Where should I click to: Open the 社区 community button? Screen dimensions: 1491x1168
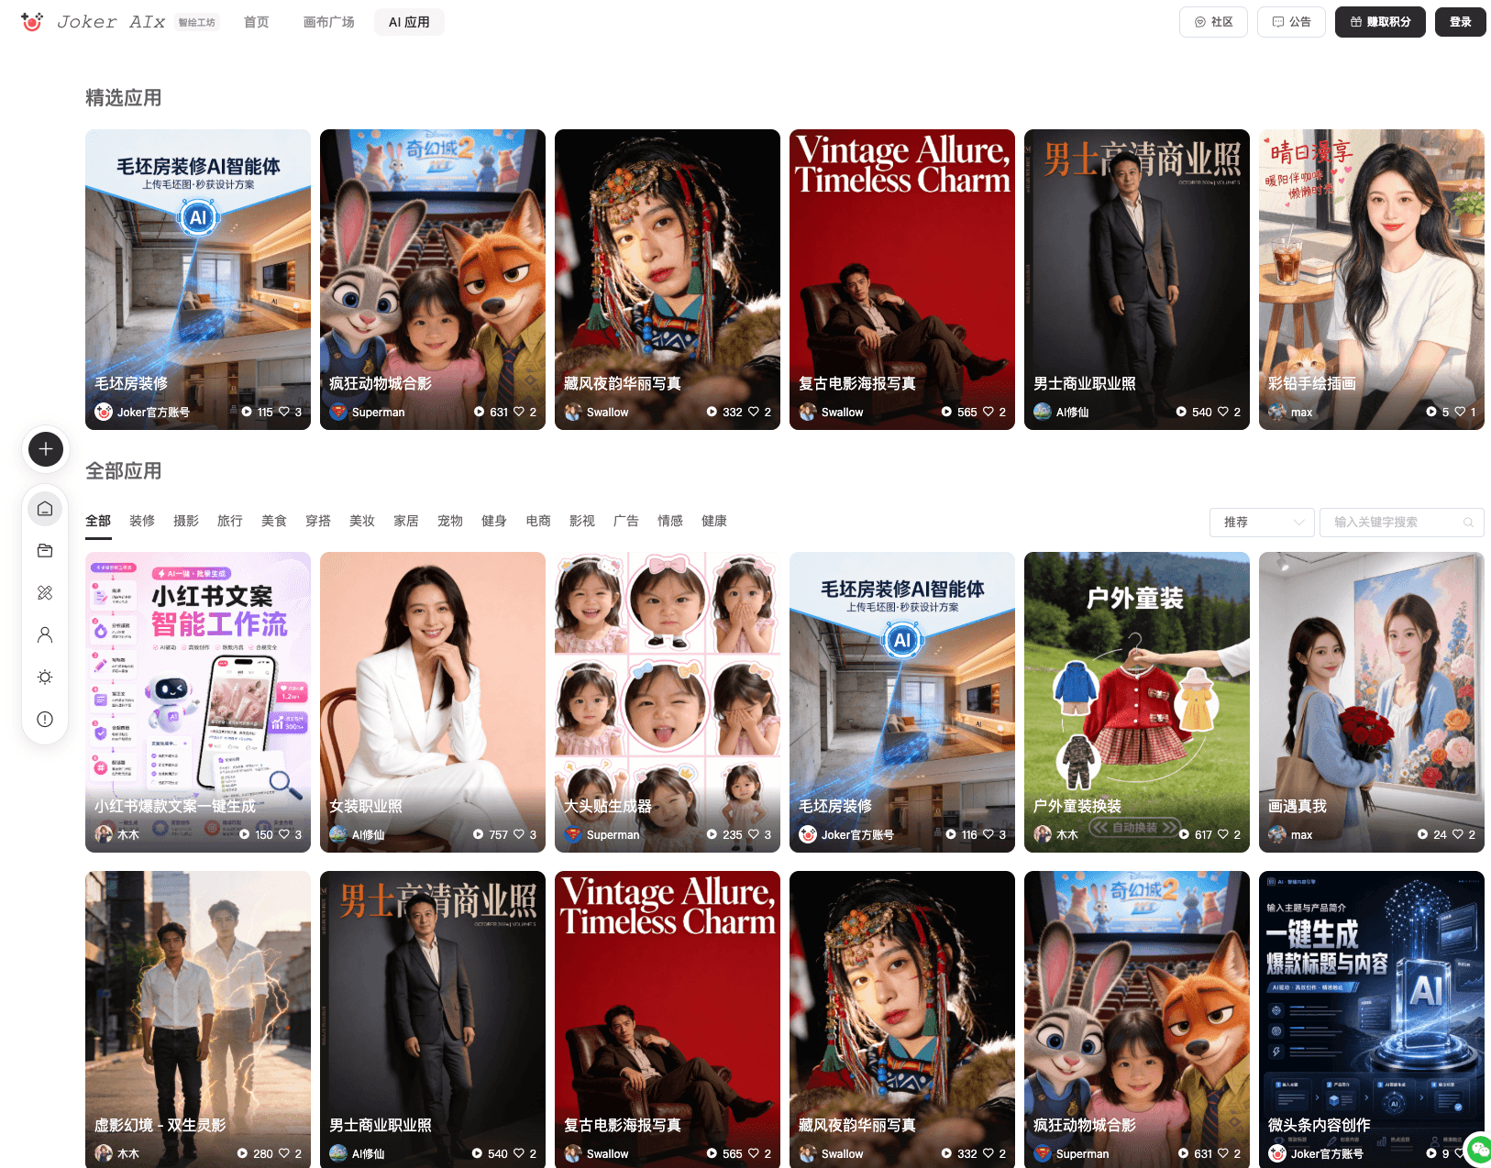point(1213,22)
